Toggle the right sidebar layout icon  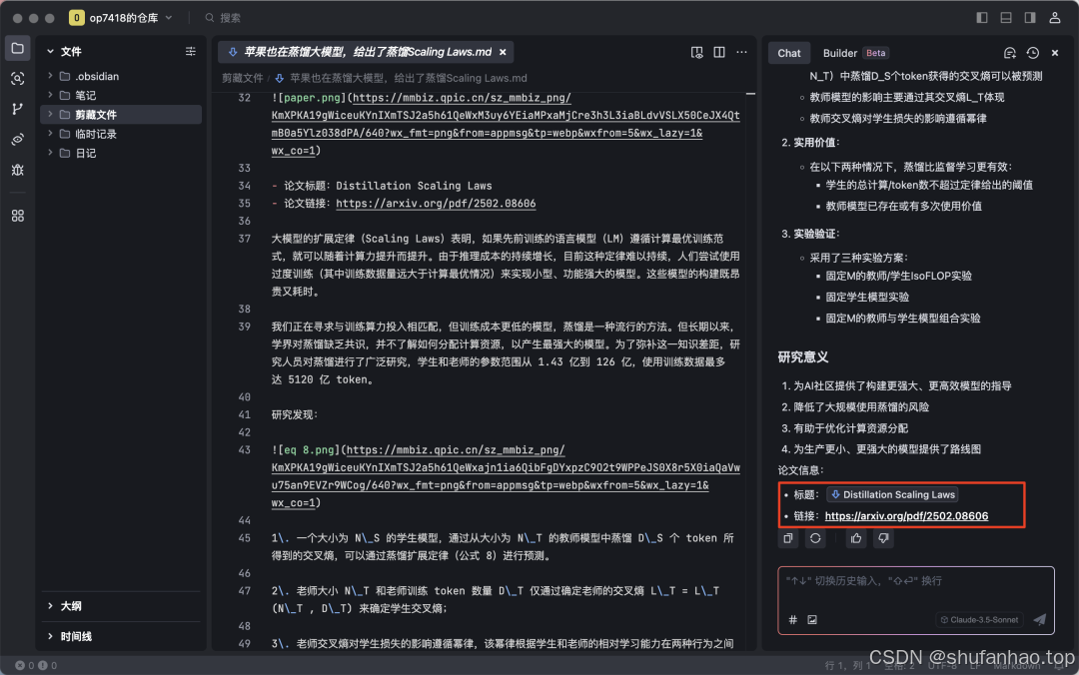[1030, 18]
